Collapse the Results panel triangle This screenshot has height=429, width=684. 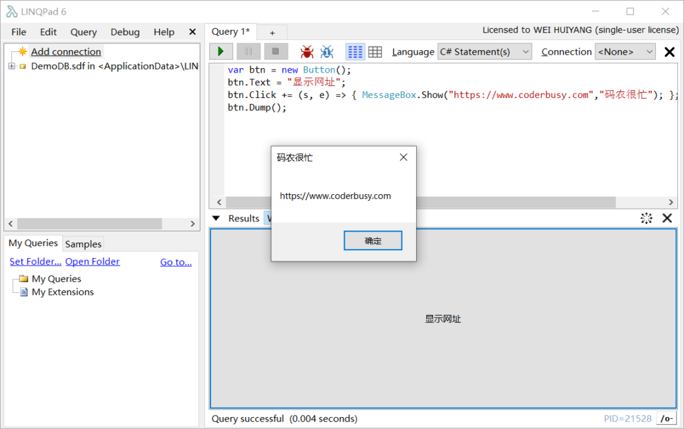[216, 218]
